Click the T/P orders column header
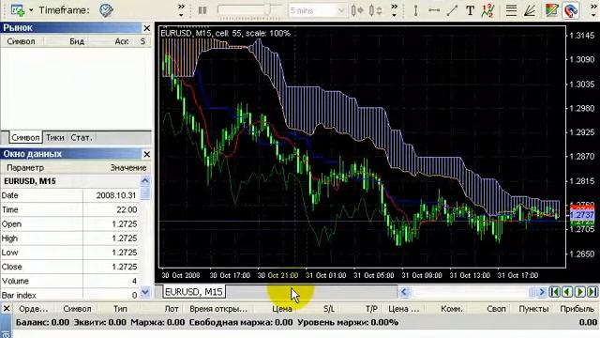Screen dimensions: 600x338 371,309
